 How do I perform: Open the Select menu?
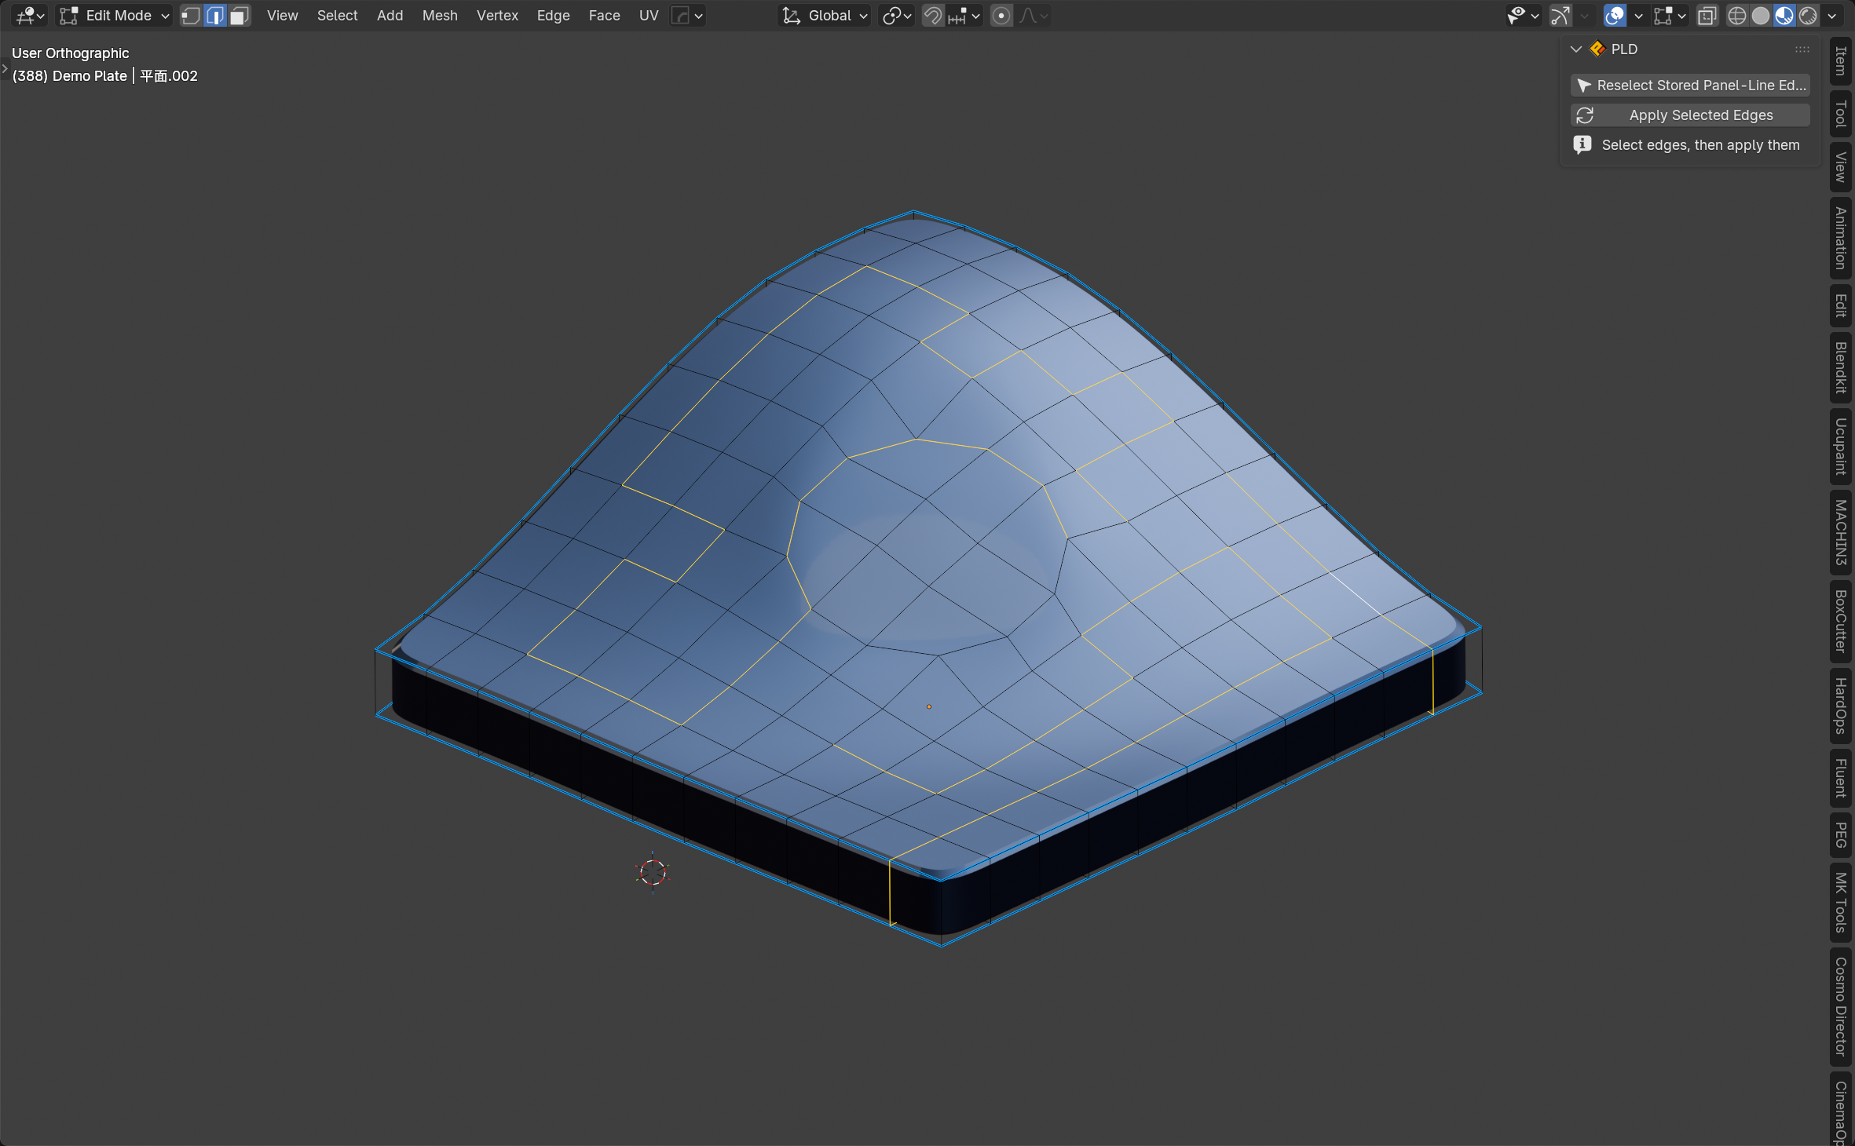pyautogui.click(x=337, y=16)
